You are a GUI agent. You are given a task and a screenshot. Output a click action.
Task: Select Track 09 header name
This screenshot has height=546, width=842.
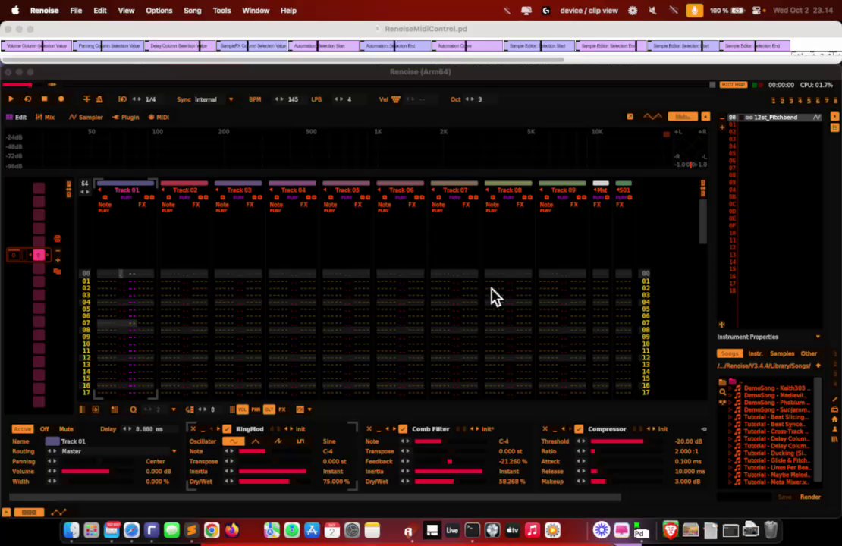point(563,190)
